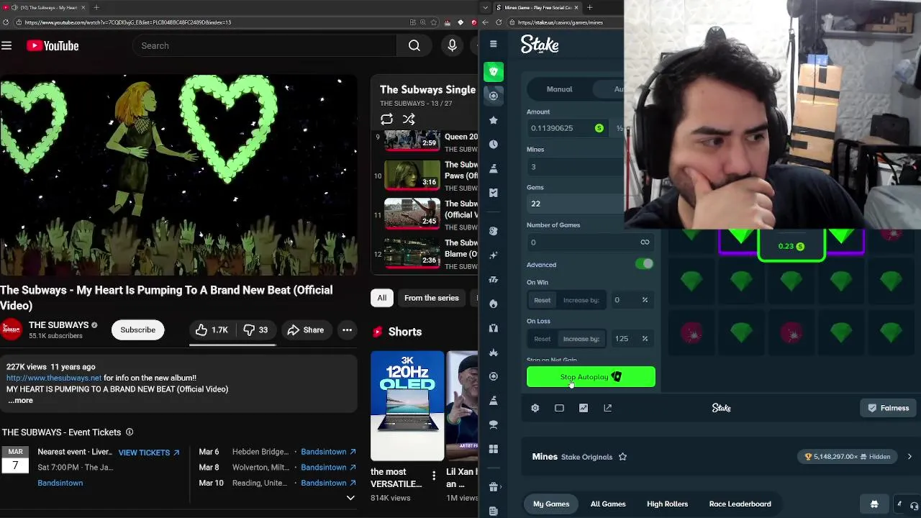
Task: Select the All filter chip
Action: [382, 298]
